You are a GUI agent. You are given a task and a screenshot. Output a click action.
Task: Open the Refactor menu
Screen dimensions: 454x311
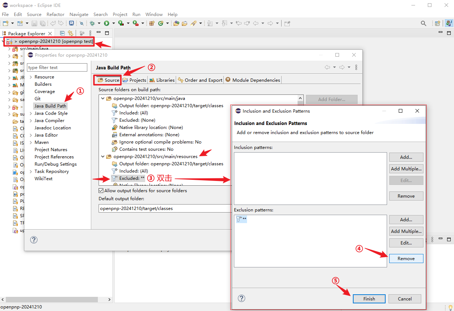(x=55, y=15)
